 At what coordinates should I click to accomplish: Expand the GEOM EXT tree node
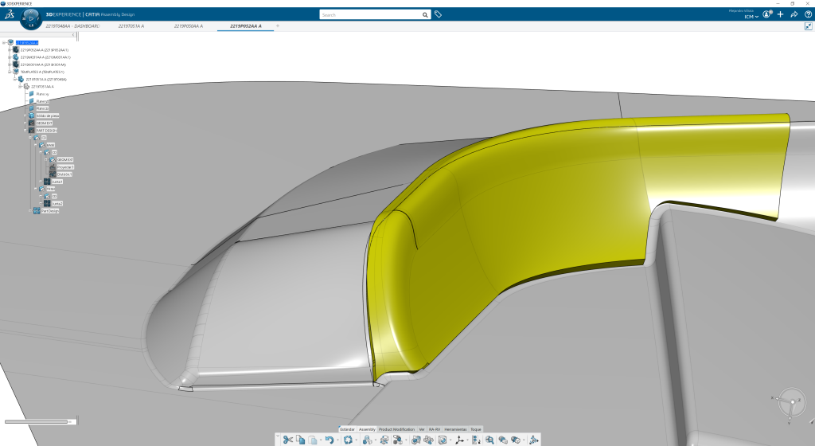point(25,123)
